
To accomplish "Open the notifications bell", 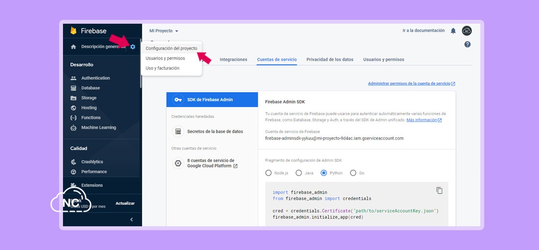I will pos(453,31).
